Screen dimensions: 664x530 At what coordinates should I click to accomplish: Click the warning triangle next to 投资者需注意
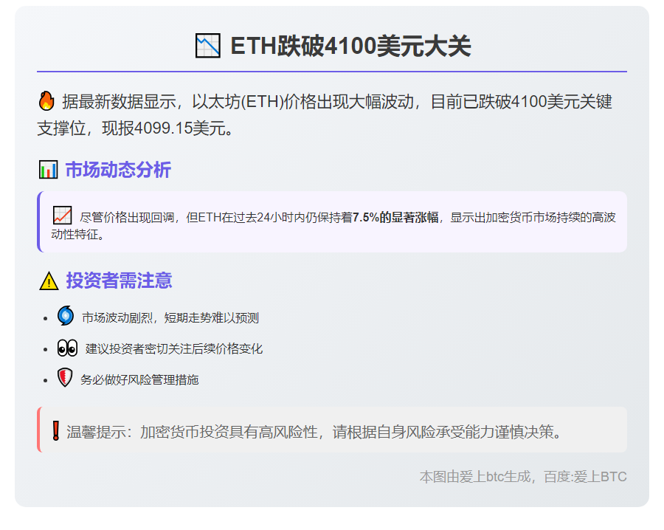(47, 281)
